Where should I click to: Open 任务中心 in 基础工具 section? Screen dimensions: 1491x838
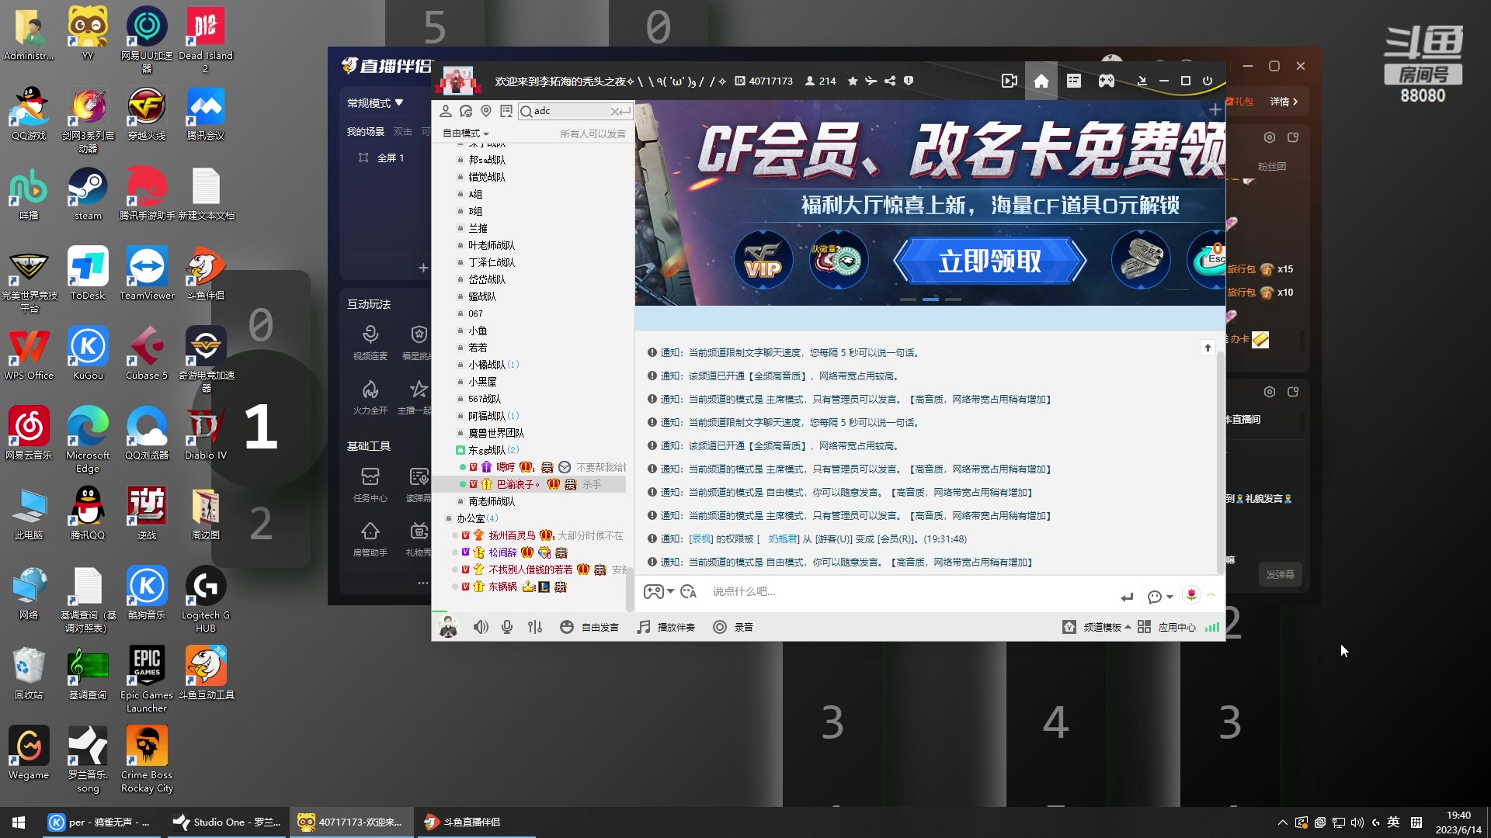pyautogui.click(x=370, y=481)
